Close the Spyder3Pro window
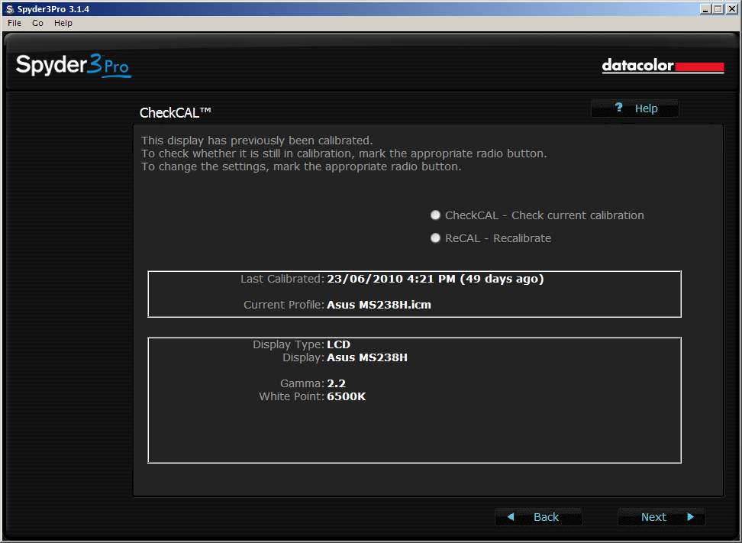The height and width of the screenshot is (543, 742). [x=731, y=9]
